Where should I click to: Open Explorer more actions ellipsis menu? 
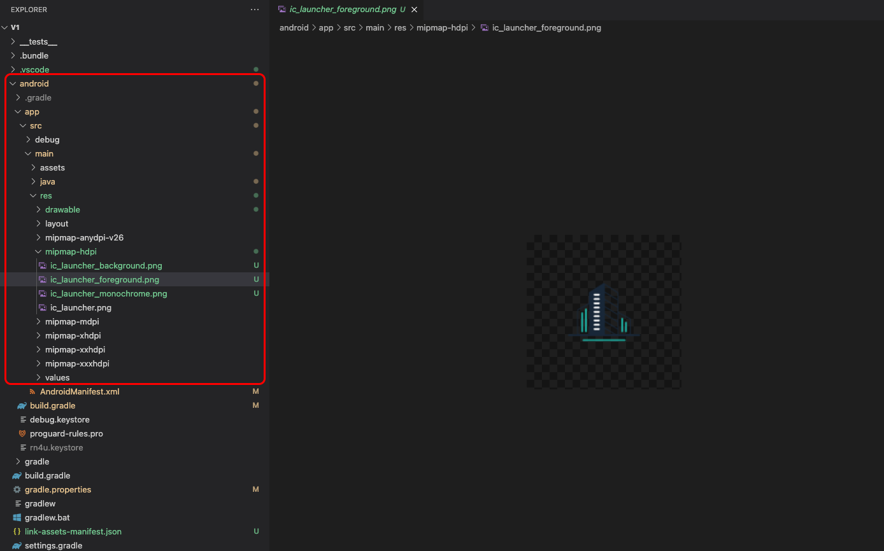pyautogui.click(x=255, y=10)
